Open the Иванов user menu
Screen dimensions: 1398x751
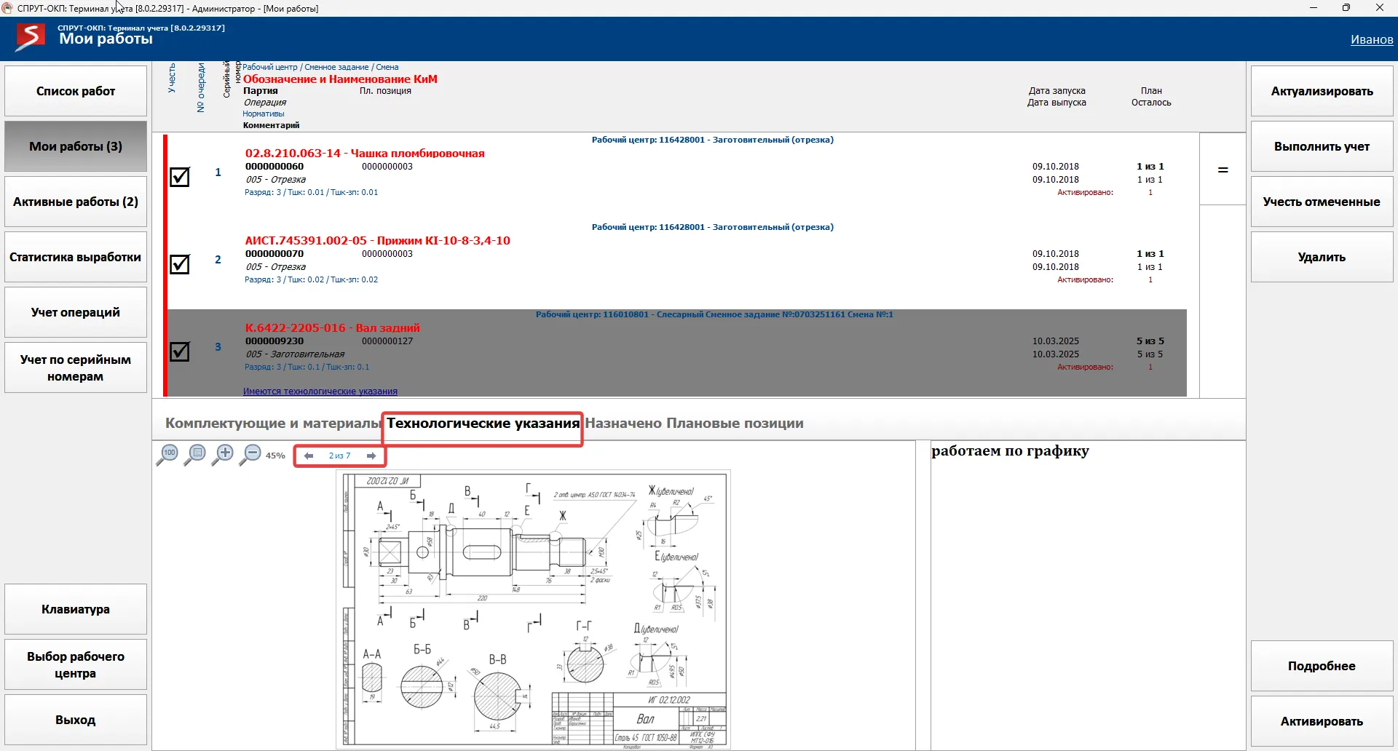1371,40
